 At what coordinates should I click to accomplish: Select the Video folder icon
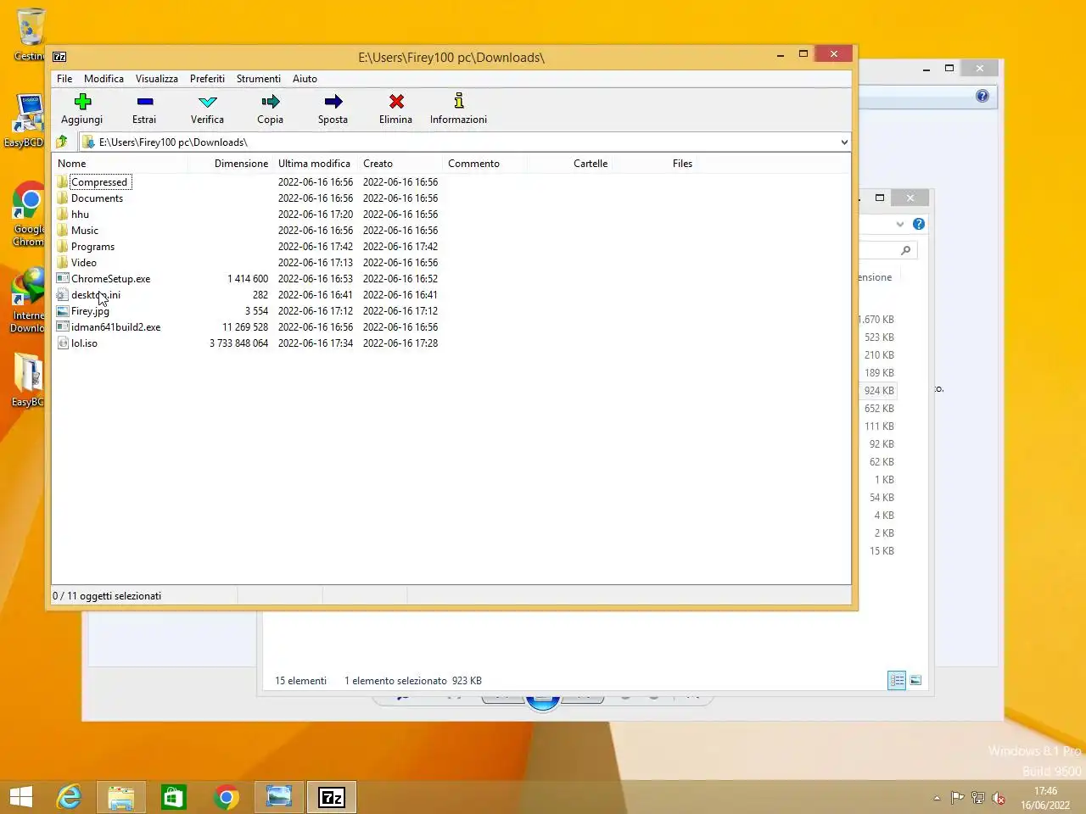point(63,262)
